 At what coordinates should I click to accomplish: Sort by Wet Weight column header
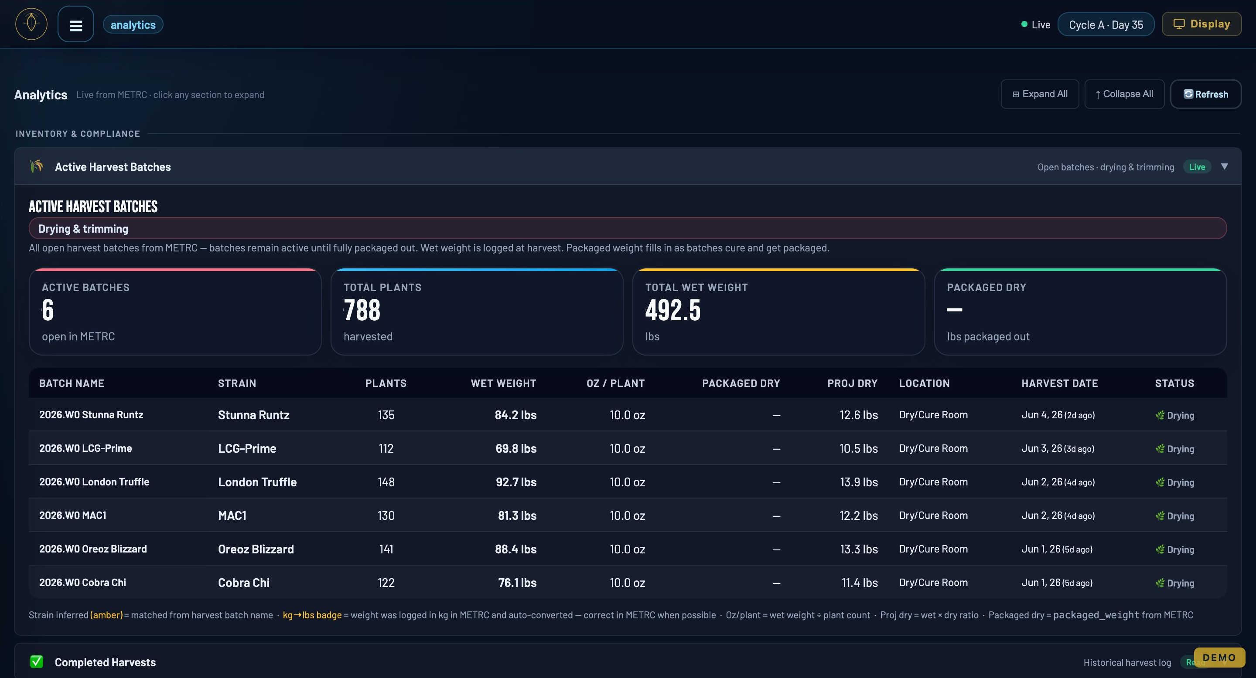coord(503,383)
